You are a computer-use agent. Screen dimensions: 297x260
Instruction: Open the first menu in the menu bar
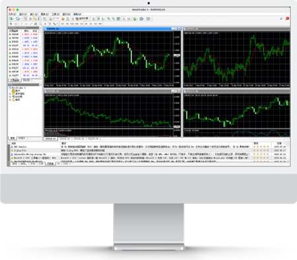click(12, 14)
